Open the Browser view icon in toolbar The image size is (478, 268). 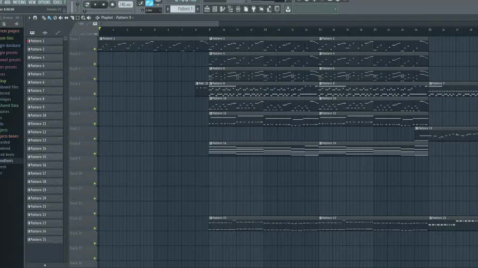(x=231, y=9)
